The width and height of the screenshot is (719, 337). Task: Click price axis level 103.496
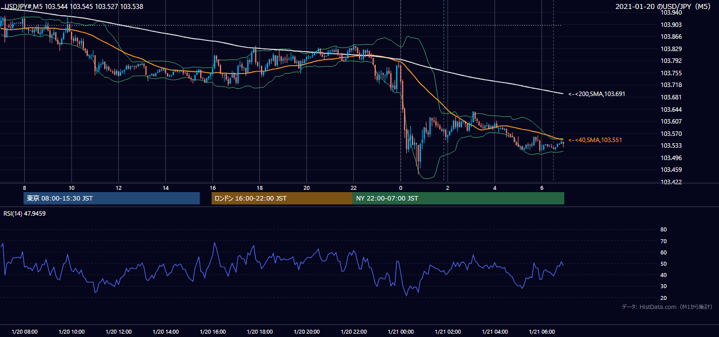point(671,158)
